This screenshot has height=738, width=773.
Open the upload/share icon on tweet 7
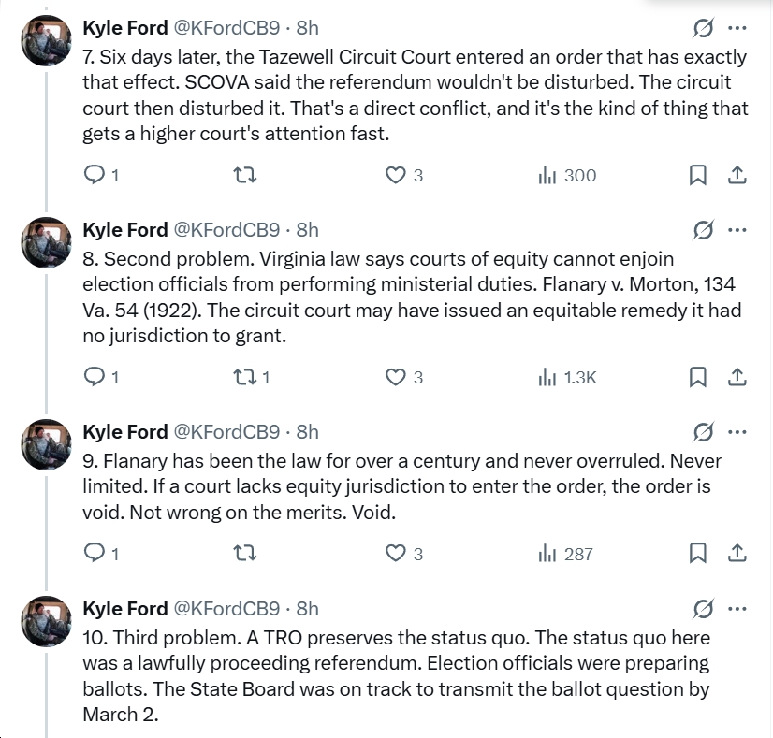click(737, 174)
